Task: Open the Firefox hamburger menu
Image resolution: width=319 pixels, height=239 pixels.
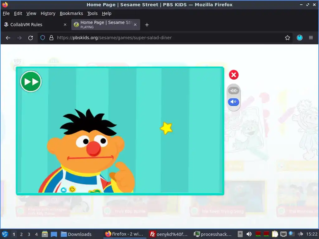Action: [x=311, y=38]
